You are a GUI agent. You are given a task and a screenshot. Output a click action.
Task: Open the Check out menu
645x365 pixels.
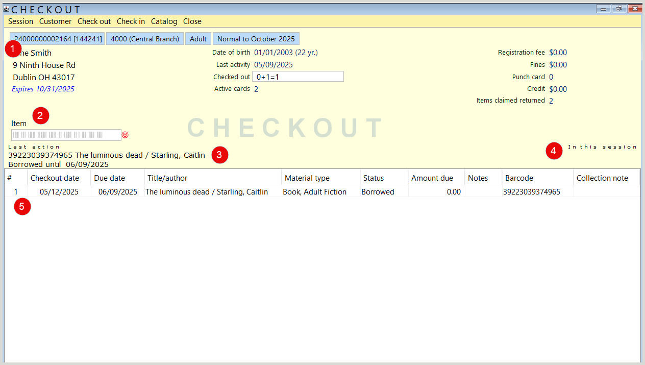coord(94,21)
